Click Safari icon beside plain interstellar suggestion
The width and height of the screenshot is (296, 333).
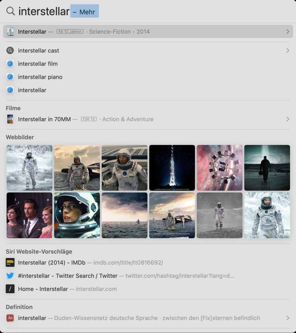click(x=10, y=90)
